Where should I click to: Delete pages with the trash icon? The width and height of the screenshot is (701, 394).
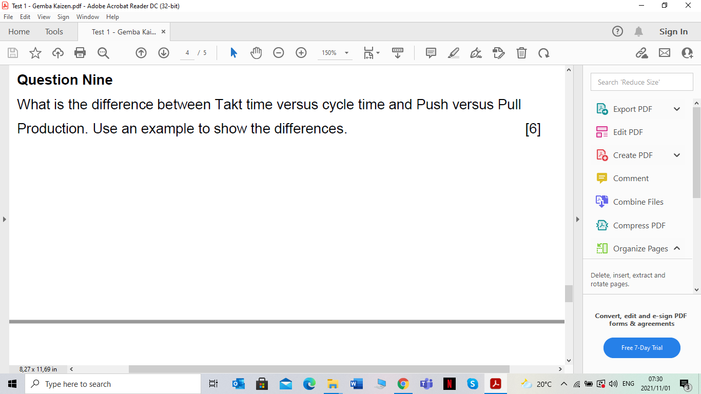tap(521, 53)
